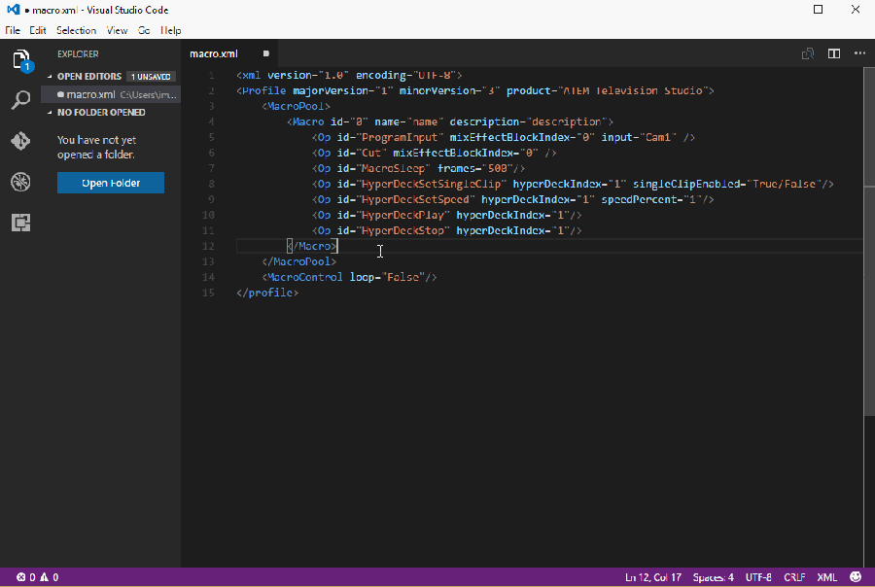
Task: Split the editor with the split icon
Action: [834, 53]
